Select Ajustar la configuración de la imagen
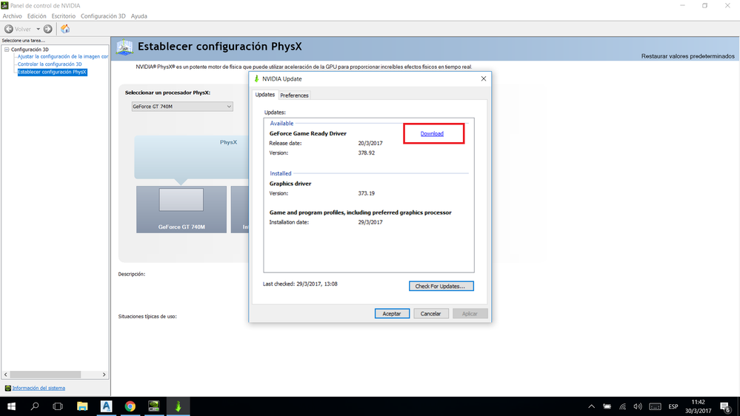This screenshot has height=416, width=740. tap(63, 56)
